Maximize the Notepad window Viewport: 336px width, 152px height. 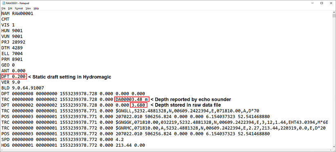(x=322, y=3)
